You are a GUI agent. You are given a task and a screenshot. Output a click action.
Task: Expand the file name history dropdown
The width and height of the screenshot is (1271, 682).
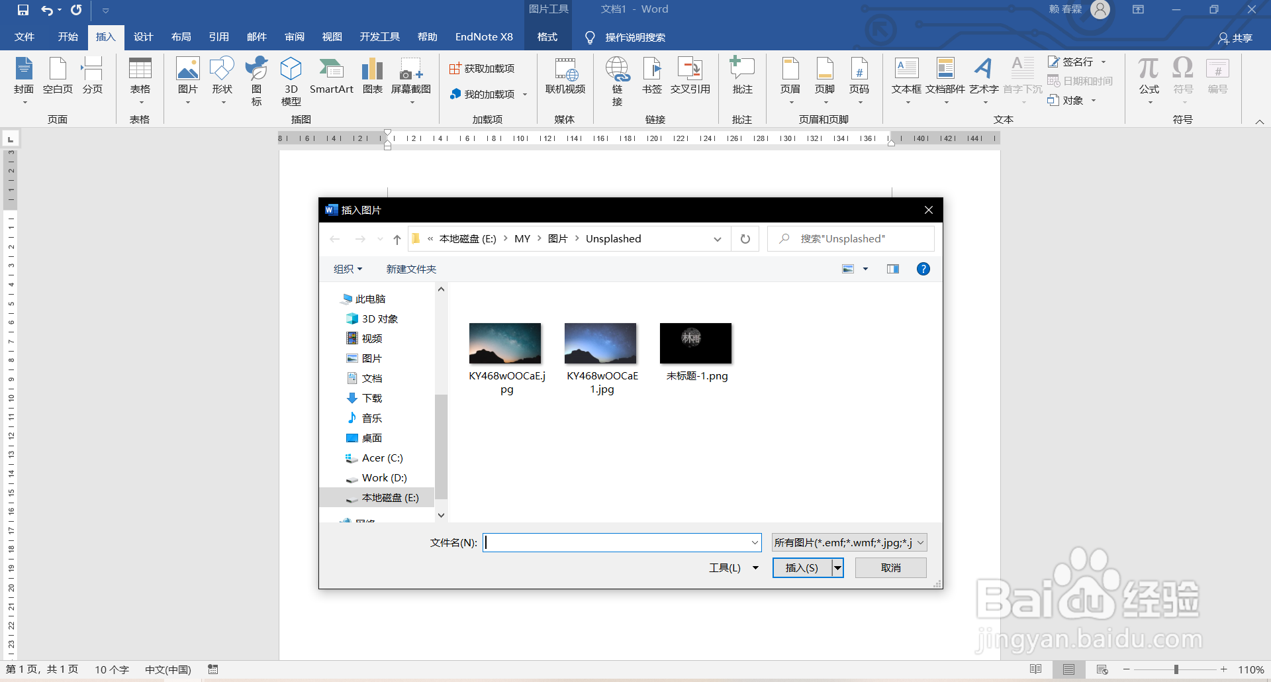point(755,543)
